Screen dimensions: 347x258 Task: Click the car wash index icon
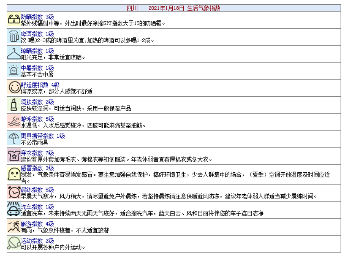point(14,210)
